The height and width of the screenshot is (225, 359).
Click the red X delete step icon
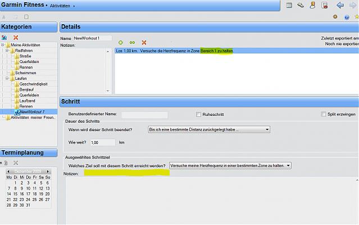pyautogui.click(x=144, y=42)
